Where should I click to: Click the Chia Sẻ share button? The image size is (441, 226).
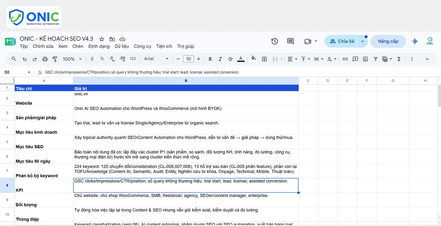[x=341, y=41]
